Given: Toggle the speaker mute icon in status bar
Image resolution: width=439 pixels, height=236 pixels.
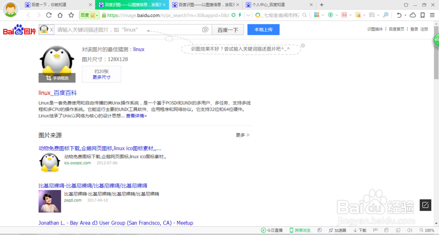Looking at the screenshot, I should (410, 230).
